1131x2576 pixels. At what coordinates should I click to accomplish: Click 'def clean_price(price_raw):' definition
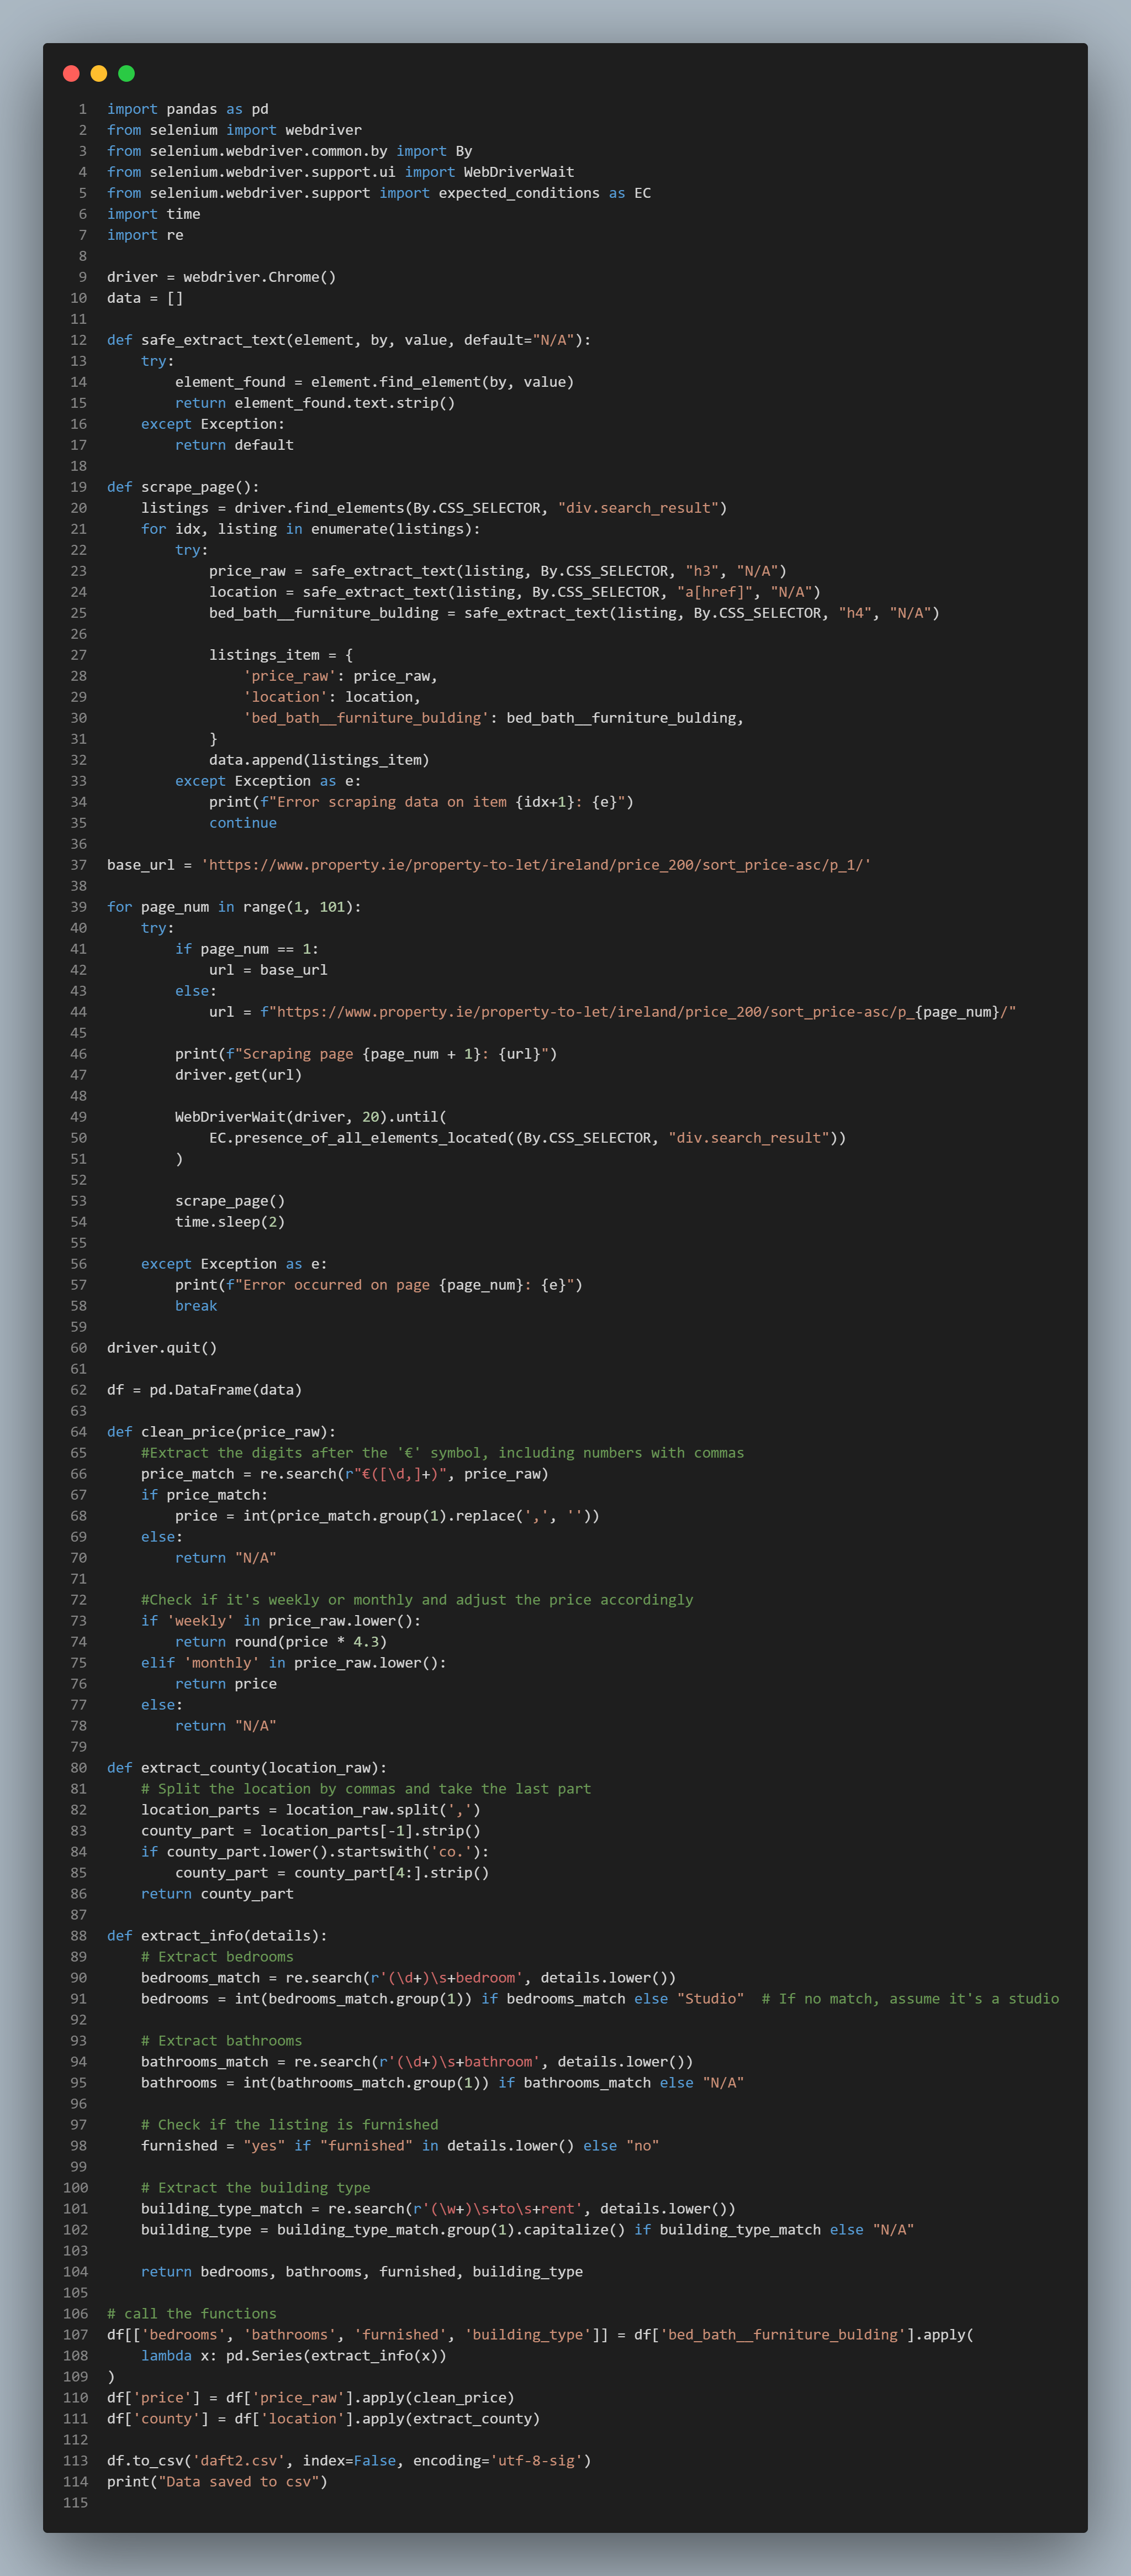pyautogui.click(x=222, y=1432)
